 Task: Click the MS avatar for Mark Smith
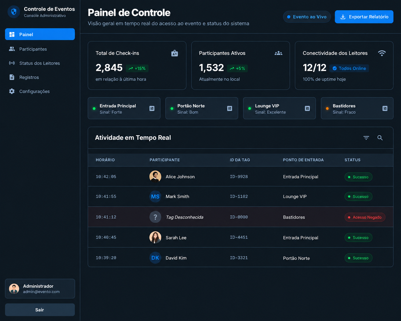[x=155, y=197]
